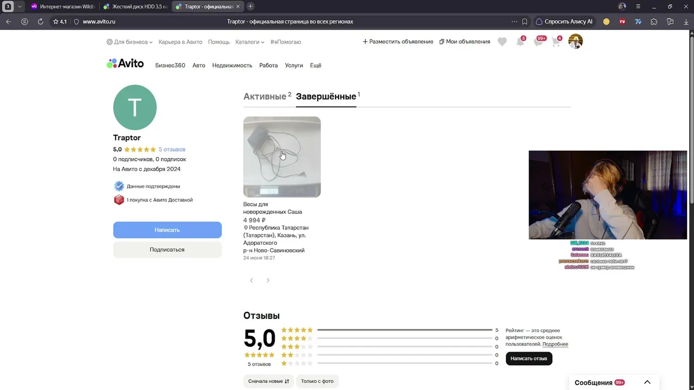Open the Работа category
The height and width of the screenshot is (390, 694).
[x=268, y=66]
